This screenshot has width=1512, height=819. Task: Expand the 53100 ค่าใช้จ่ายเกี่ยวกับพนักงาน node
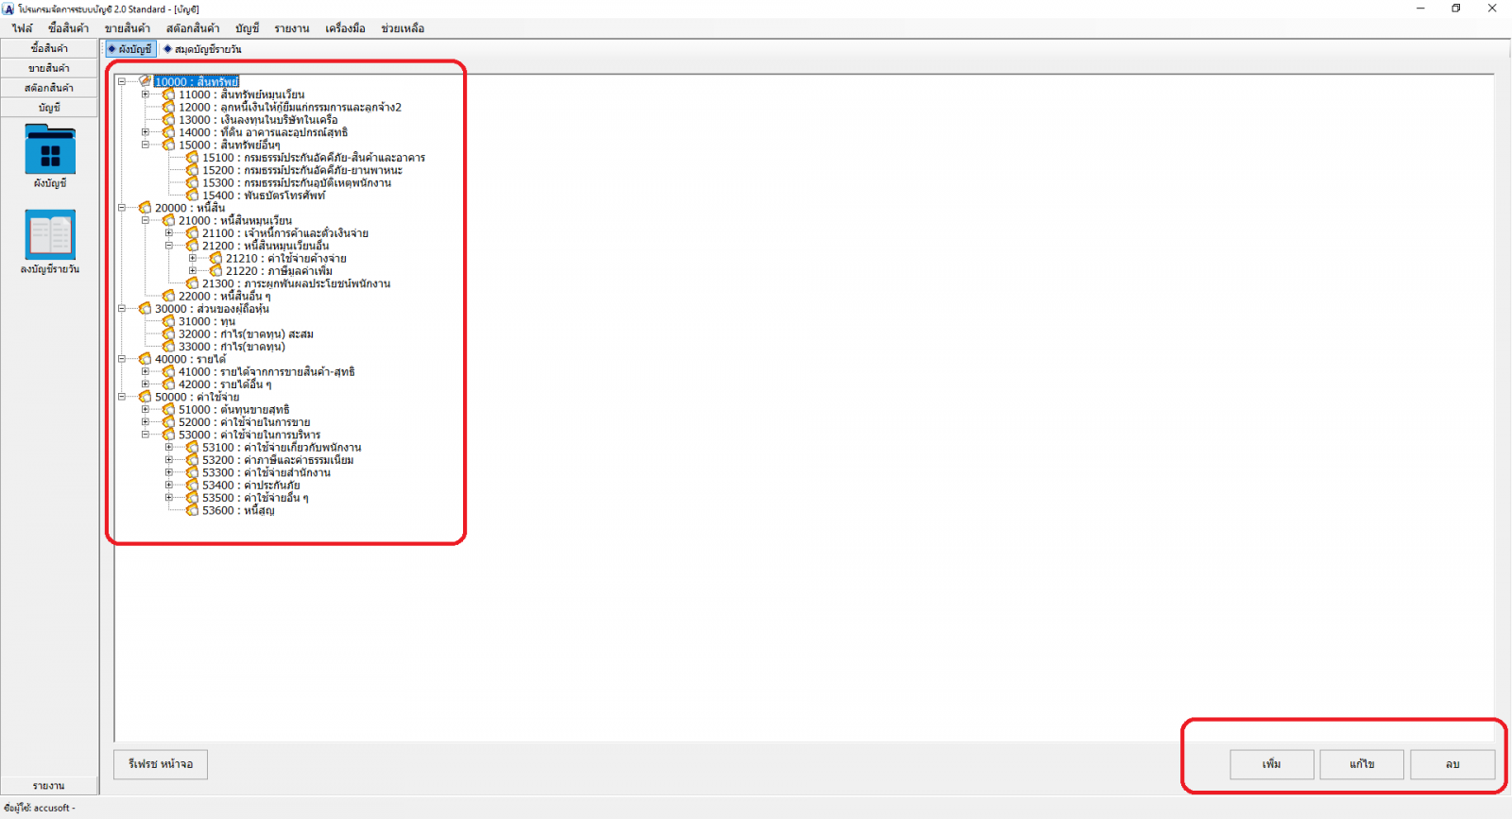tap(169, 447)
